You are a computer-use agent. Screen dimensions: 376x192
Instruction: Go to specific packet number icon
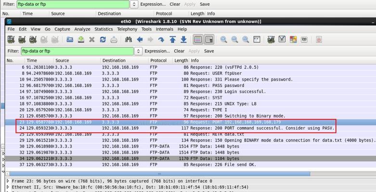(161, 39)
